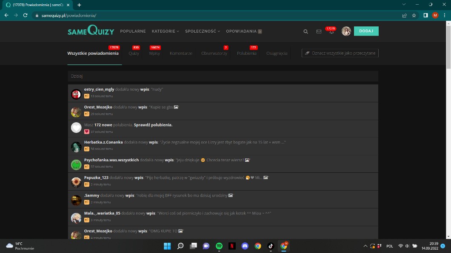The image size is (451, 253).
Task: Expand the Społeczność dropdown menu
Action: point(202,31)
